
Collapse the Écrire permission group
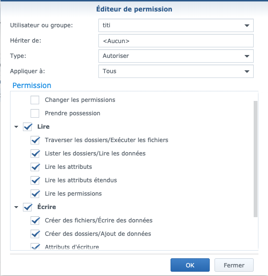(16, 207)
